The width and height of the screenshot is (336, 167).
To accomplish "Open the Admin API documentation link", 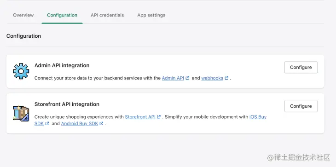I will pyautogui.click(x=173, y=78).
